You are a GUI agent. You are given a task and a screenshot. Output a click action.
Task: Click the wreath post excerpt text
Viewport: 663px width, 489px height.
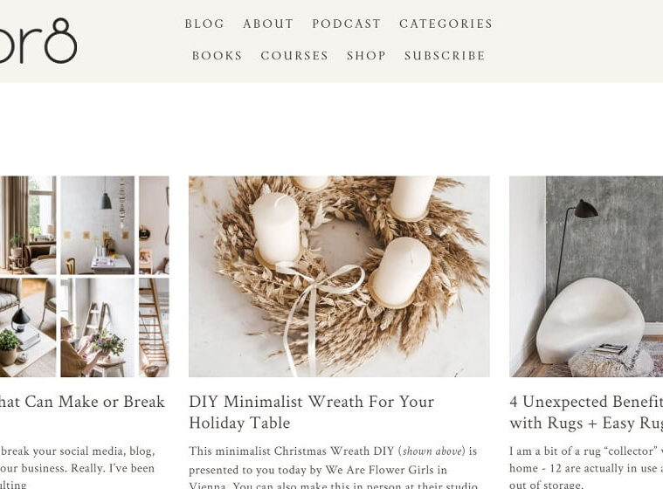point(333,466)
